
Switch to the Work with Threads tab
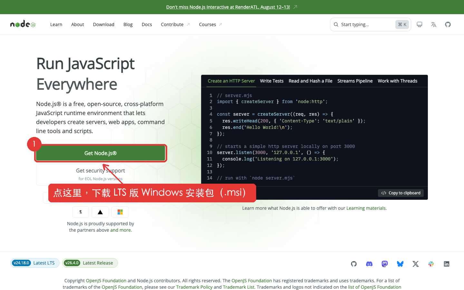coord(397,81)
